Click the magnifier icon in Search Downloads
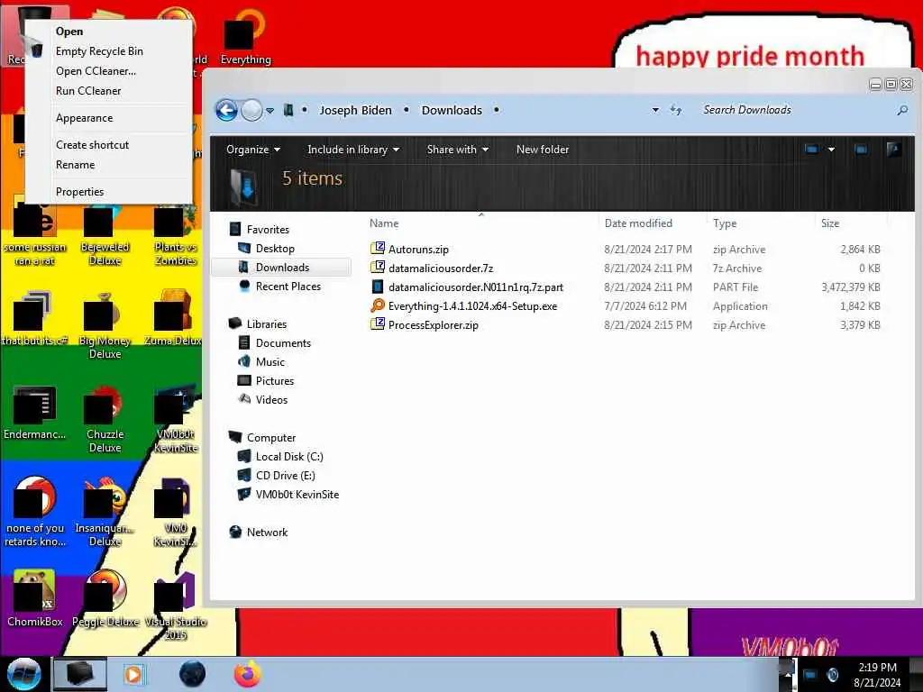The width and height of the screenshot is (923, 692). point(901,110)
